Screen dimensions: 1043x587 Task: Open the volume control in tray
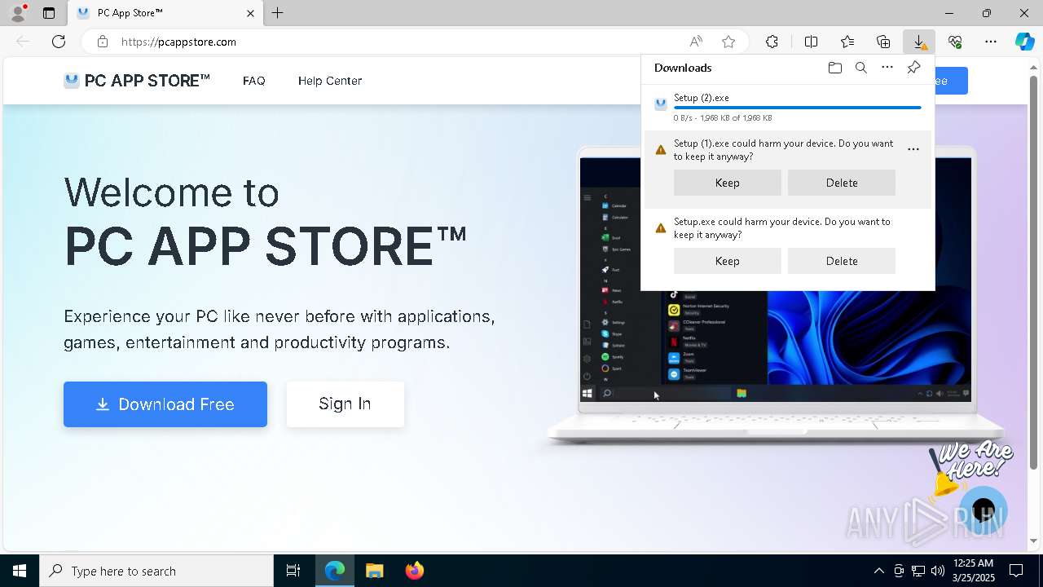pos(937,571)
